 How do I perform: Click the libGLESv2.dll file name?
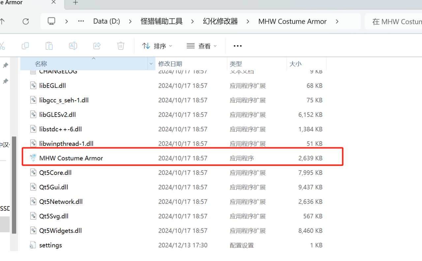coord(57,114)
